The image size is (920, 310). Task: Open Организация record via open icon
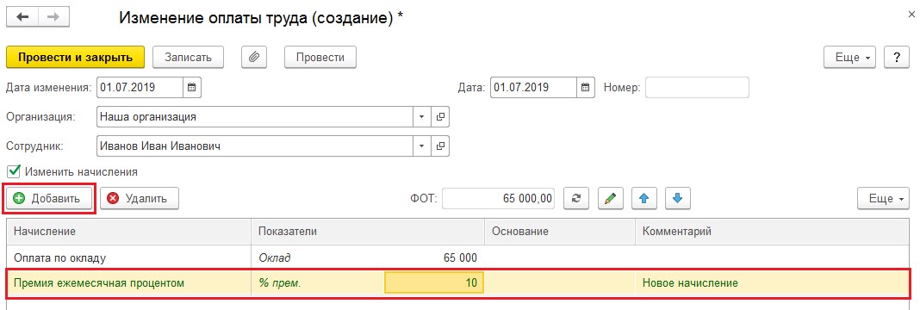pos(440,116)
